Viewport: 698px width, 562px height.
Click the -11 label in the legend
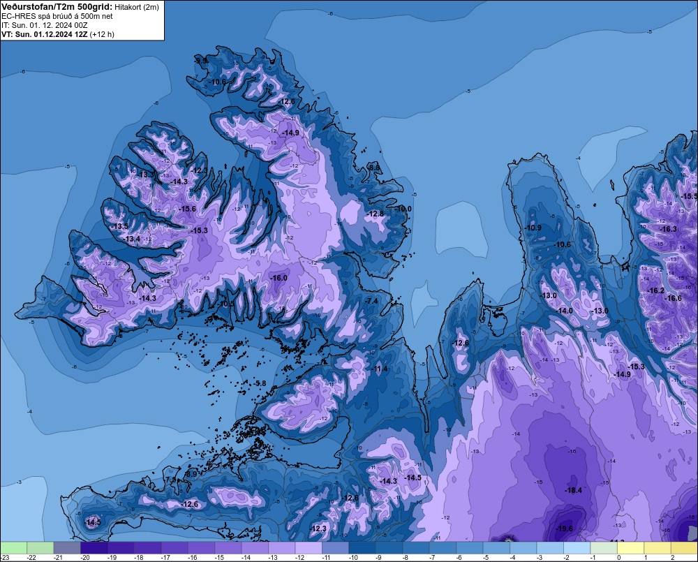(x=326, y=558)
